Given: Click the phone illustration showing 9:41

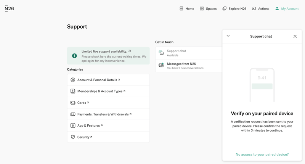Looking at the screenshot, I should [x=262, y=85].
